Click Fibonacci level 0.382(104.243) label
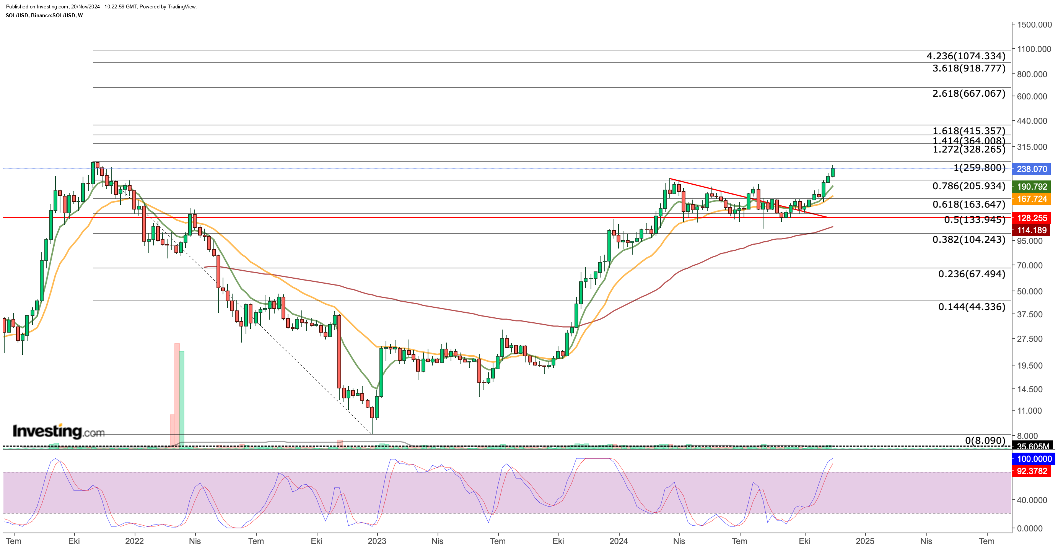The height and width of the screenshot is (549, 1058). pos(969,239)
